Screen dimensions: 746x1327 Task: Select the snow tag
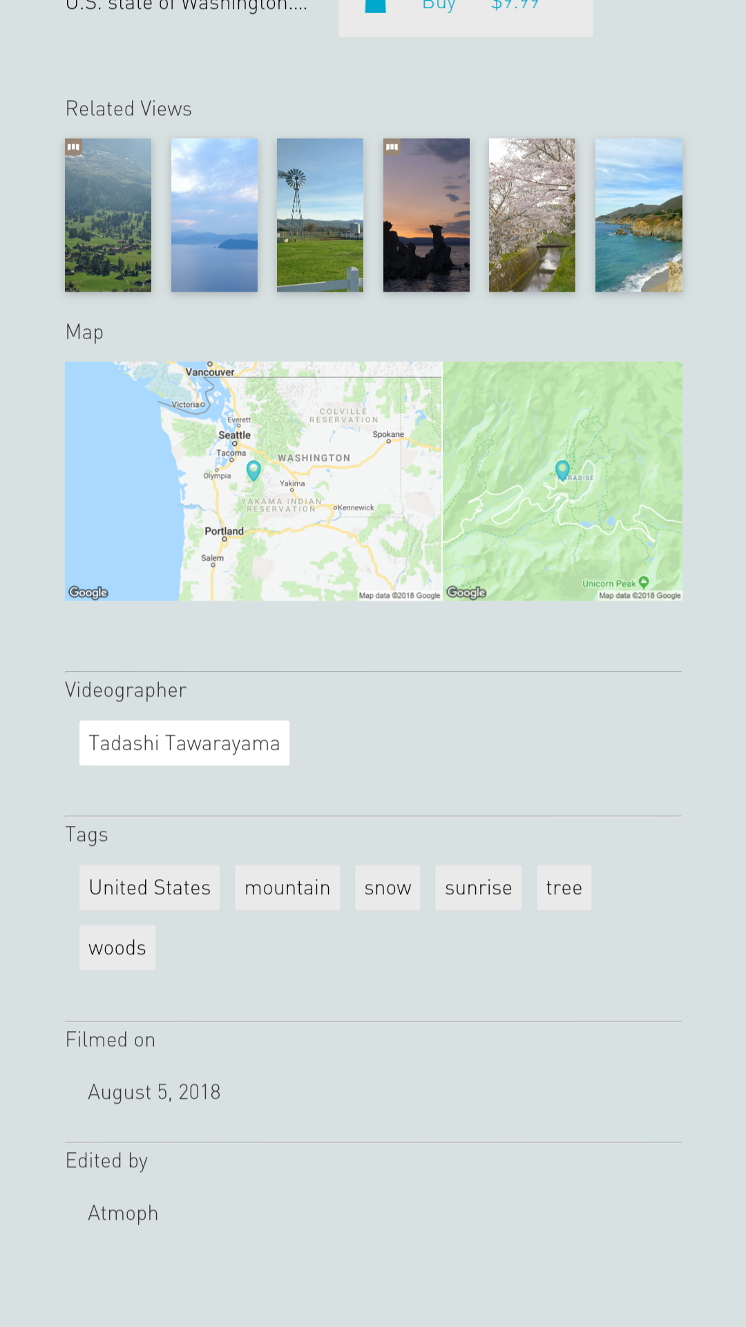tap(388, 887)
